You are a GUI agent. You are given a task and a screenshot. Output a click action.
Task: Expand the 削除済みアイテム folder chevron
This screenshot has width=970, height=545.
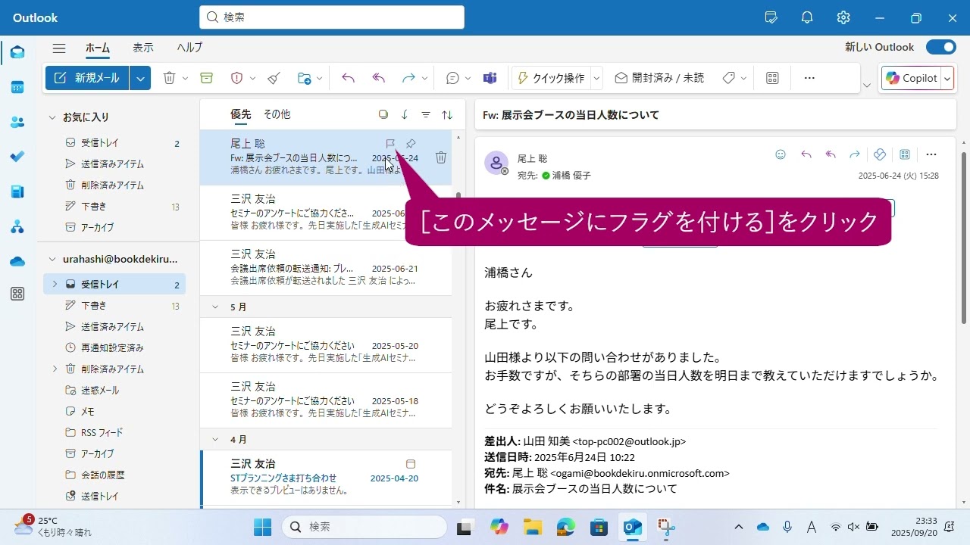55,369
